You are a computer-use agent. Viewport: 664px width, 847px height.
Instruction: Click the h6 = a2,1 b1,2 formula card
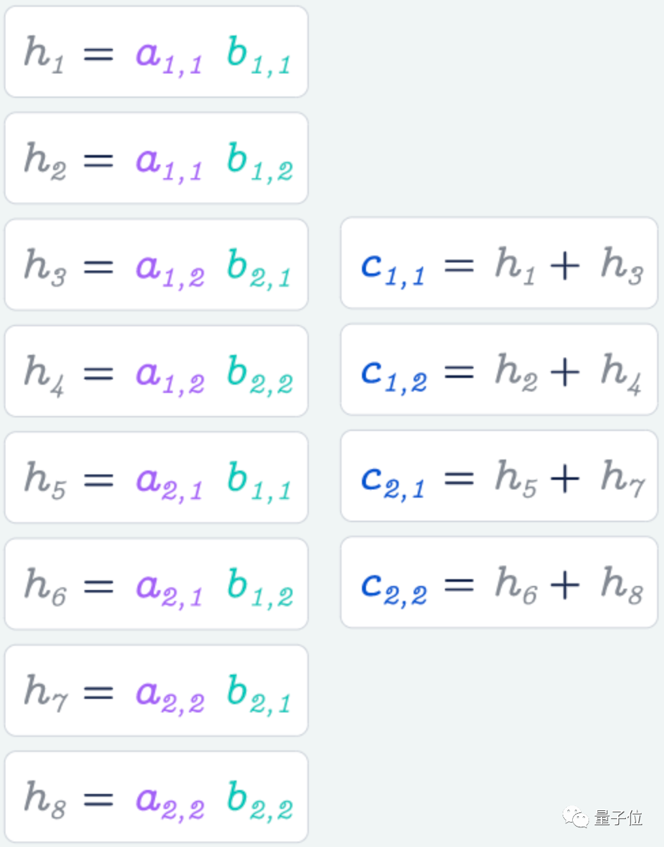click(156, 584)
